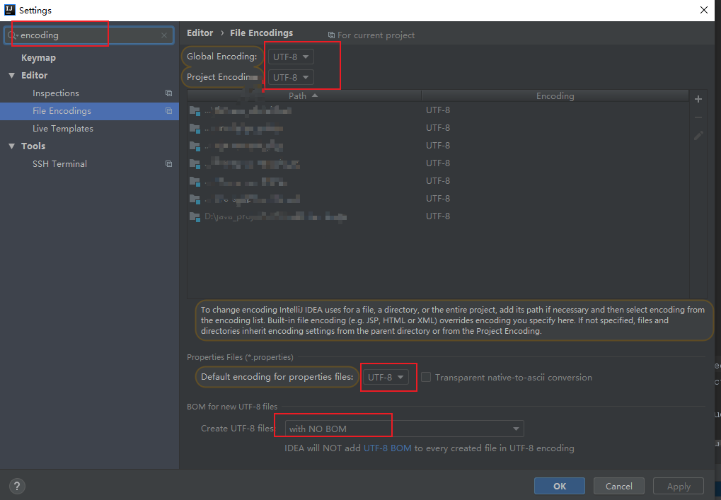Sort by the Path column header
Screen dimensions: 721x500
304,95
